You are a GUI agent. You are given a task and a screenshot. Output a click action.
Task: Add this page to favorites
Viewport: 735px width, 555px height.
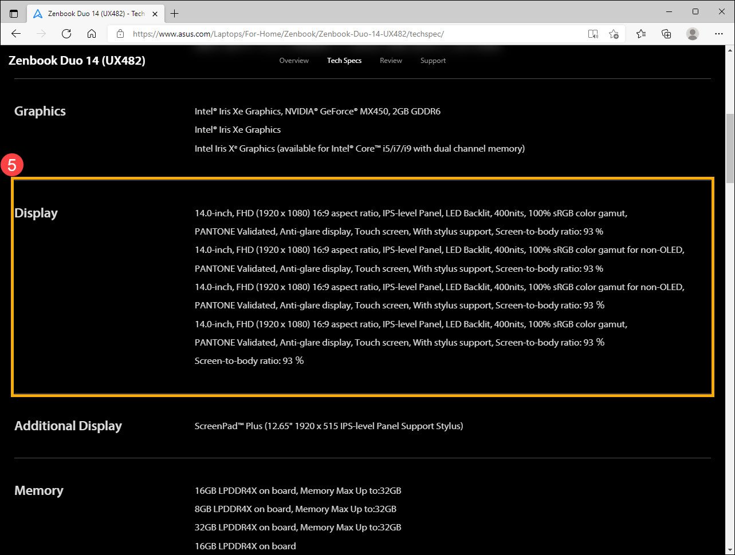coord(614,34)
